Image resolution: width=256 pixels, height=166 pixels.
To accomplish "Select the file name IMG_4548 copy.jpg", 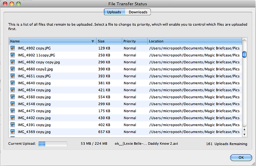I will point(34,104).
